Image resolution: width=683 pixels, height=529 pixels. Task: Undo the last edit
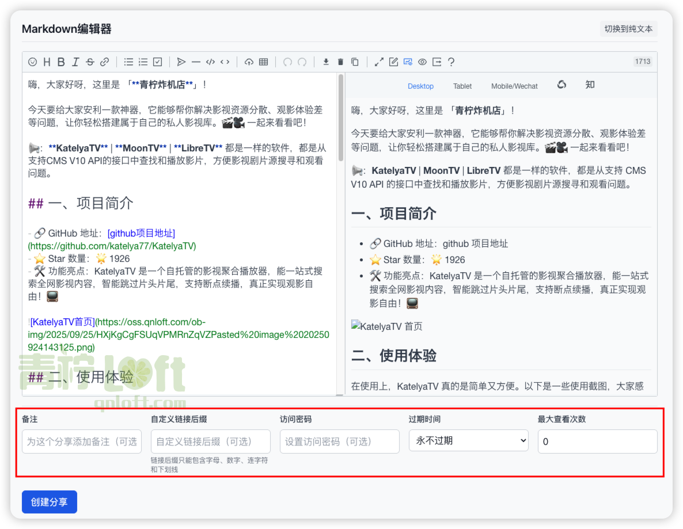coord(287,62)
